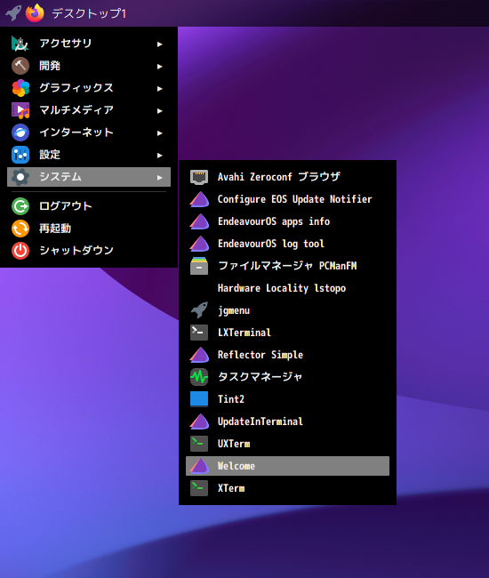Click the EndeavourOS log tool icon
This screenshot has width=489, height=578.
coord(199,244)
